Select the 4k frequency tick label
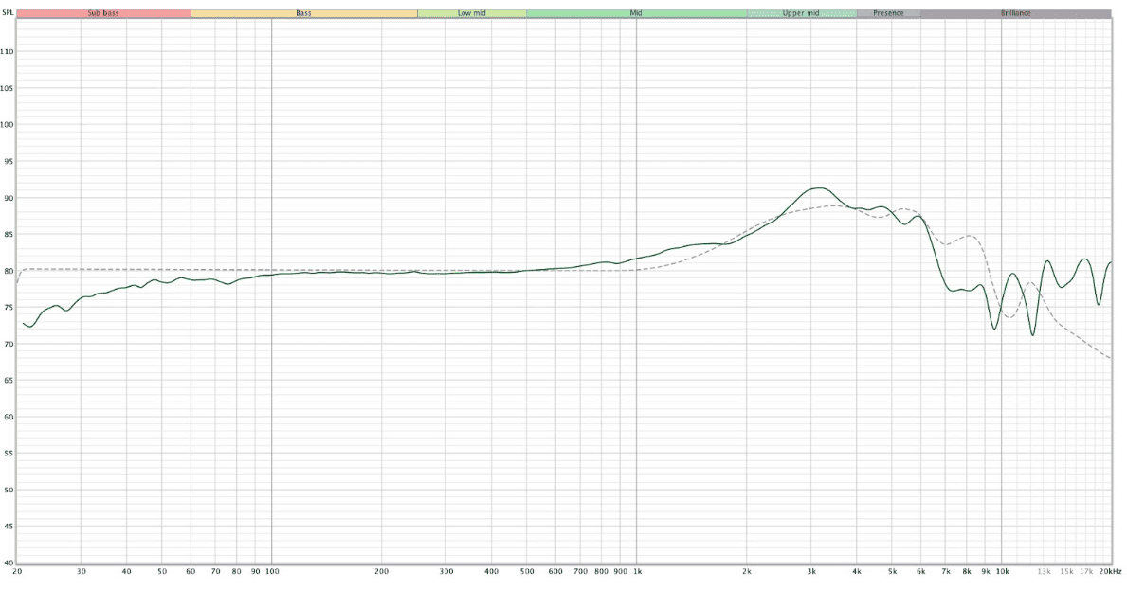The image size is (1127, 589). (857, 572)
